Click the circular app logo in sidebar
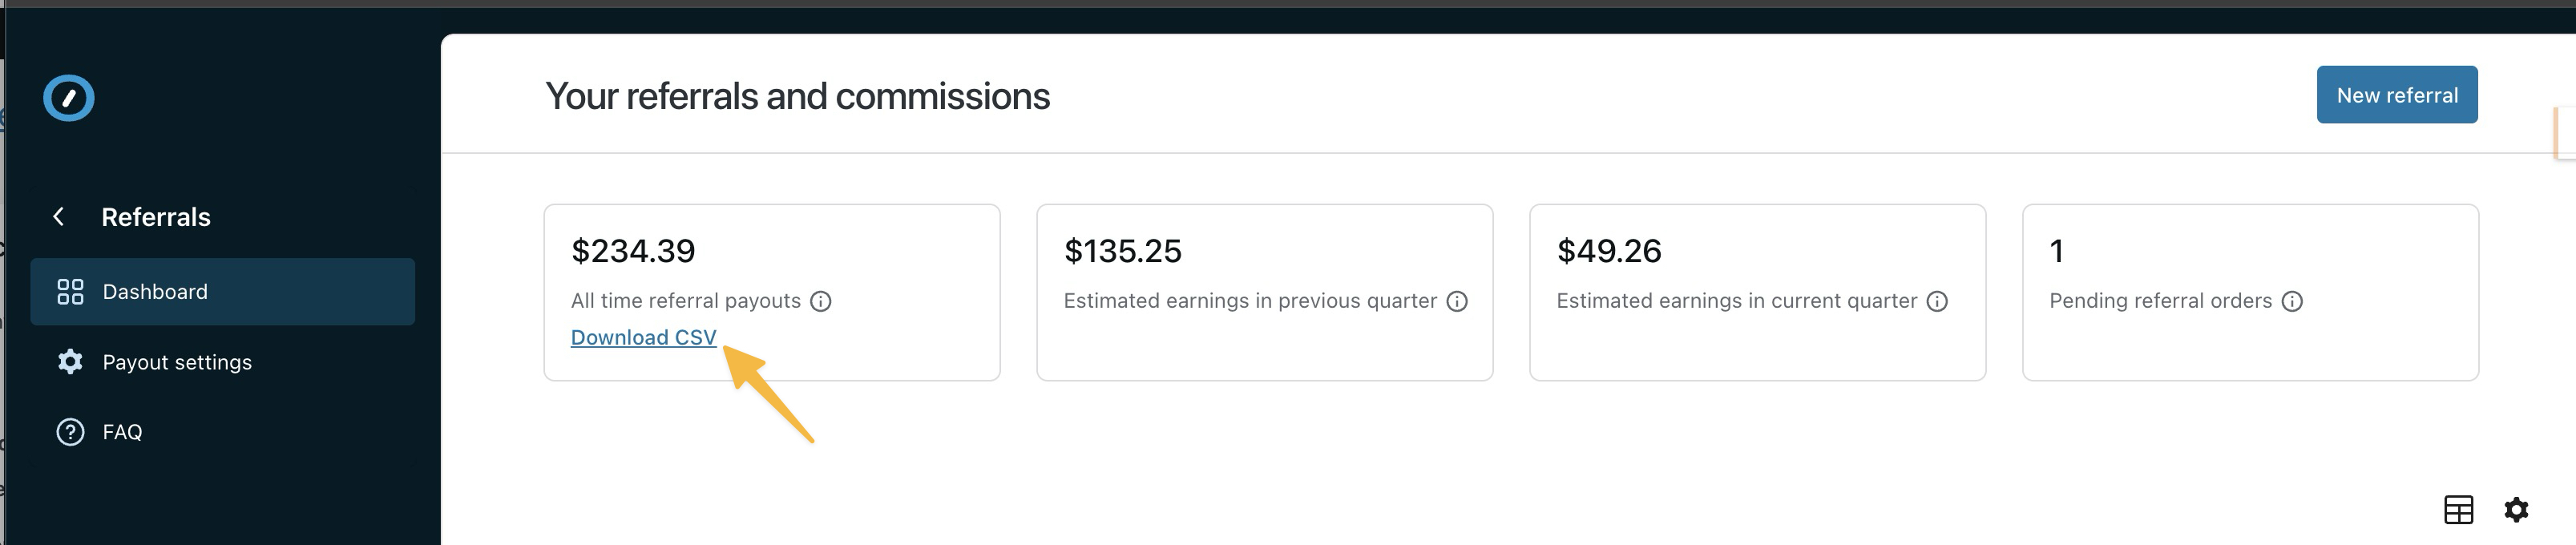 [69, 98]
